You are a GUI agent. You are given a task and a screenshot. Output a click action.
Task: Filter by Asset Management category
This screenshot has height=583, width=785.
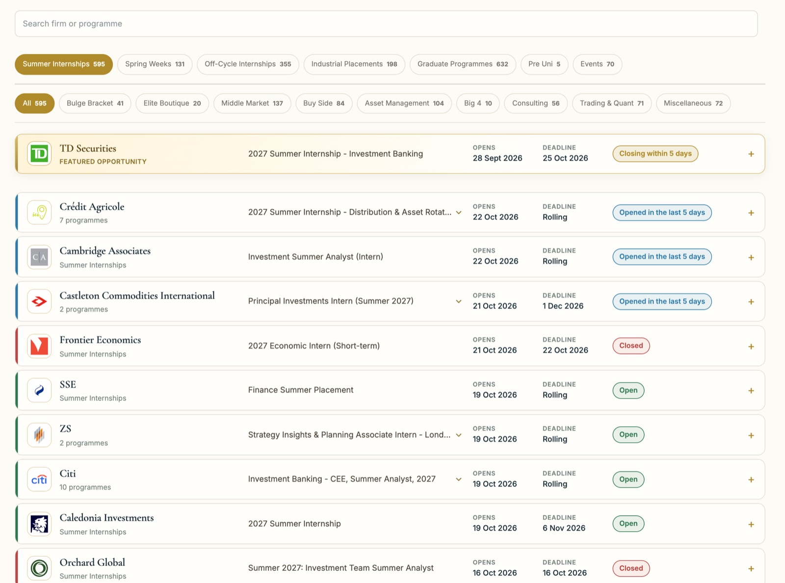pyautogui.click(x=404, y=104)
